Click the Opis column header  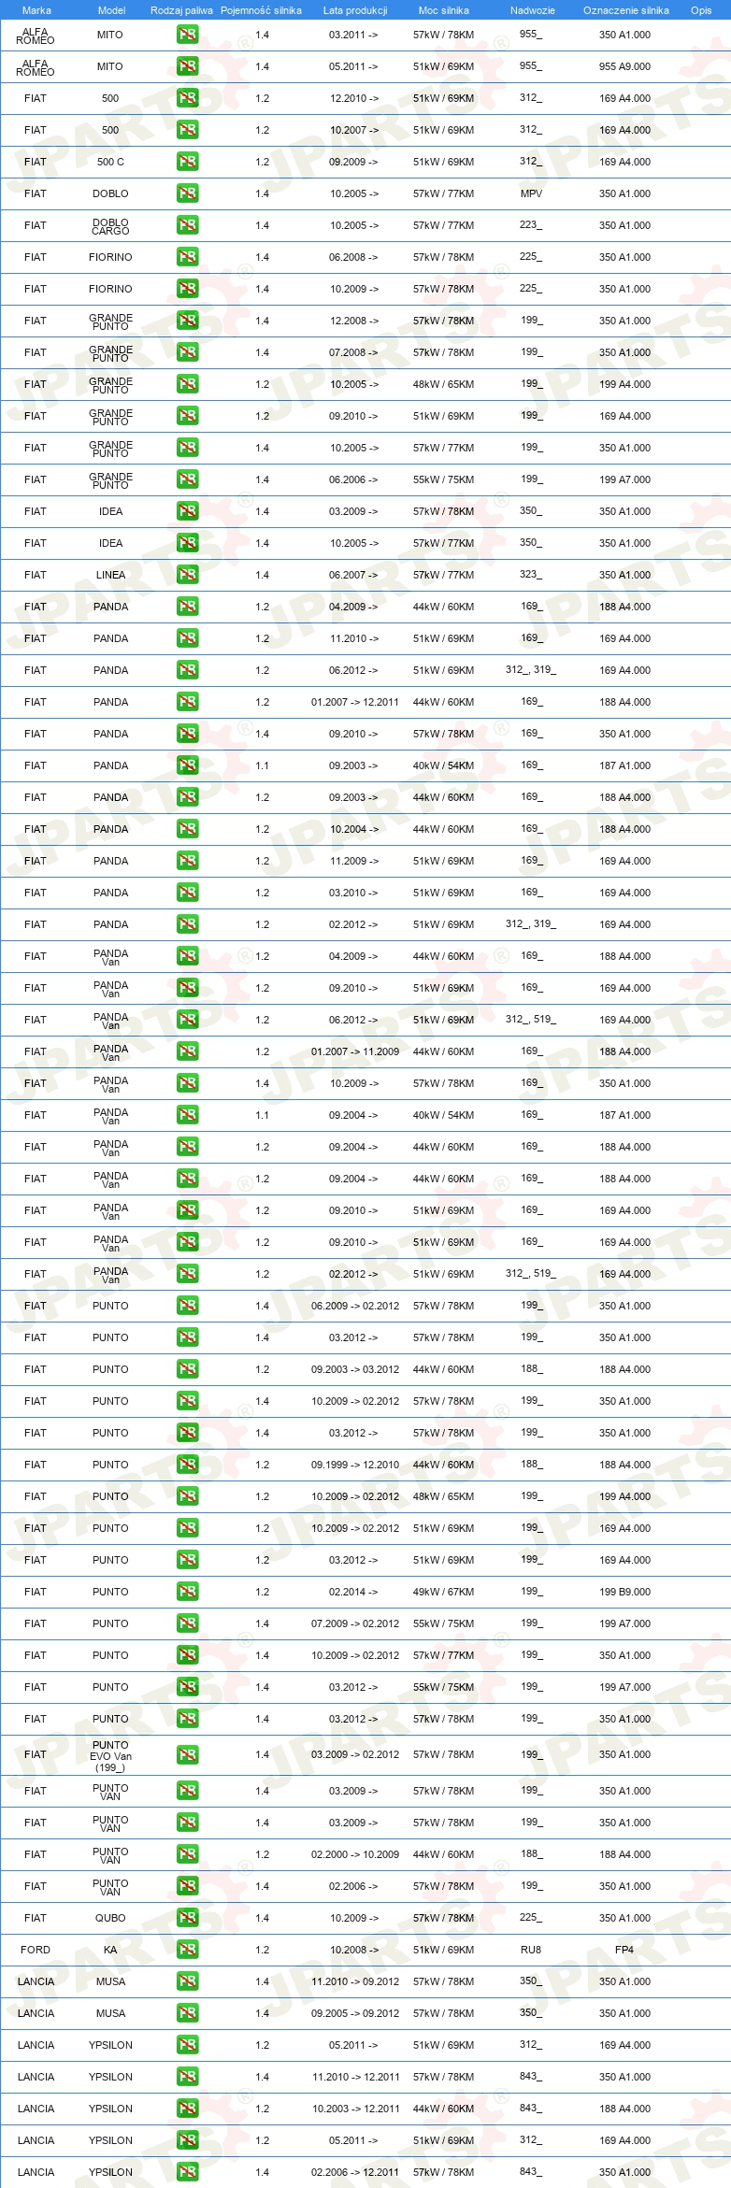pos(701,10)
